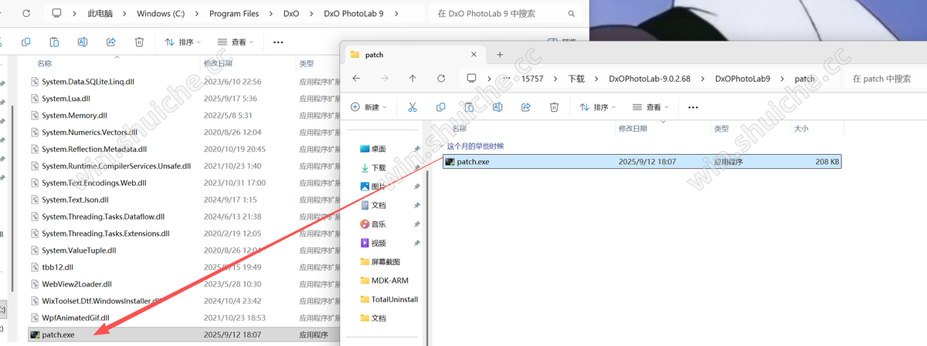Open a new tab with the plus button
This screenshot has height=346, width=927.
(x=500, y=55)
